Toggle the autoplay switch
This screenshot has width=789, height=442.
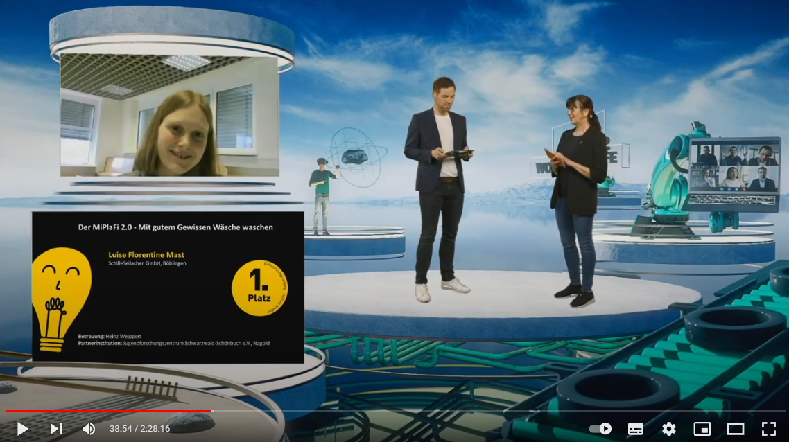coord(600,429)
